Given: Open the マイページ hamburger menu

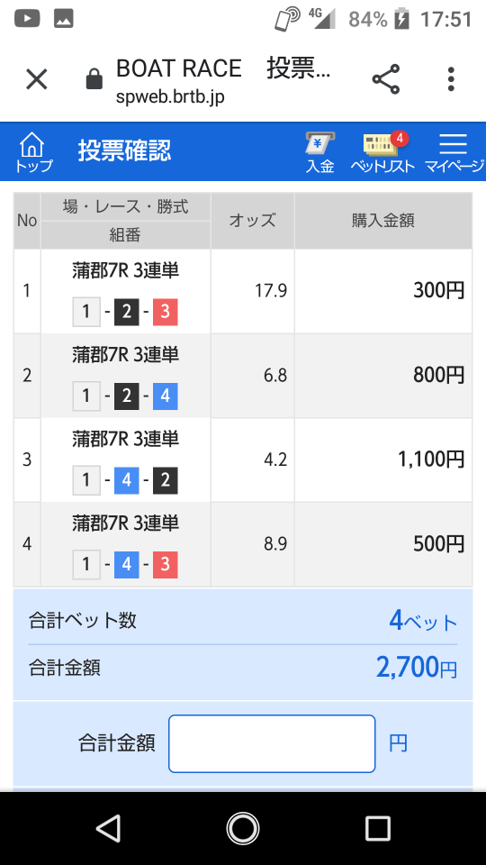Looking at the screenshot, I should pyautogui.click(x=454, y=153).
